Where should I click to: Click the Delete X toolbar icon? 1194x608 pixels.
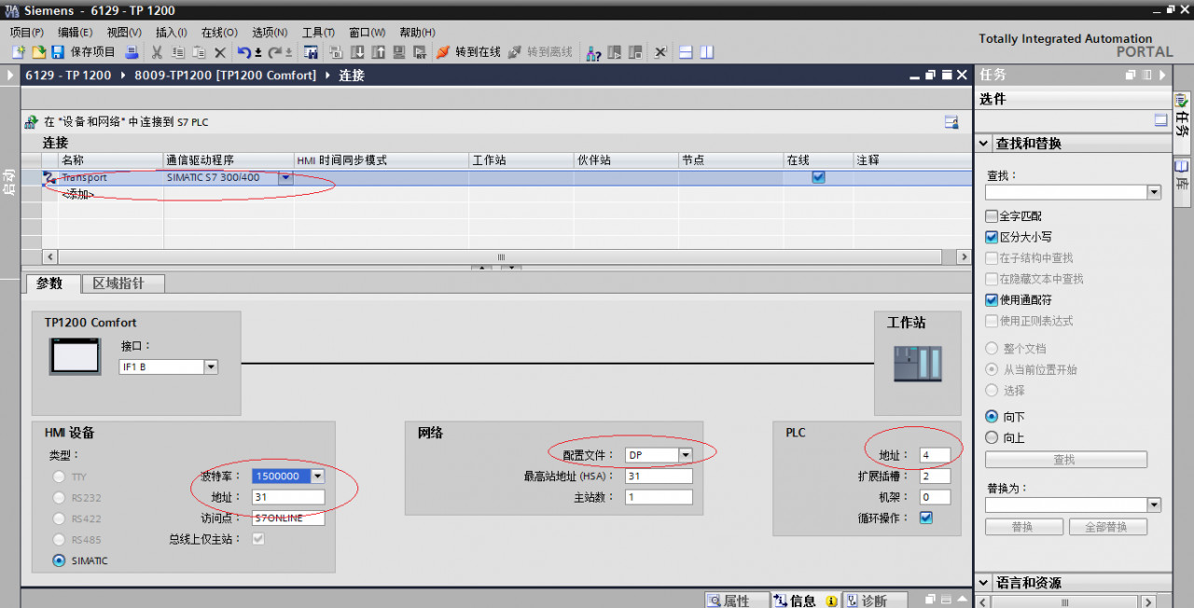point(220,52)
